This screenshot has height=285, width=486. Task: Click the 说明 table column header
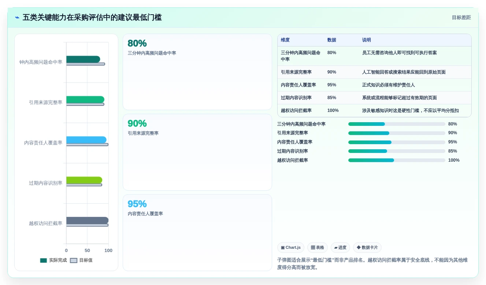[367, 40]
